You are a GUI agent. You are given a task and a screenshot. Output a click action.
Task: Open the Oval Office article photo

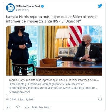54,51
